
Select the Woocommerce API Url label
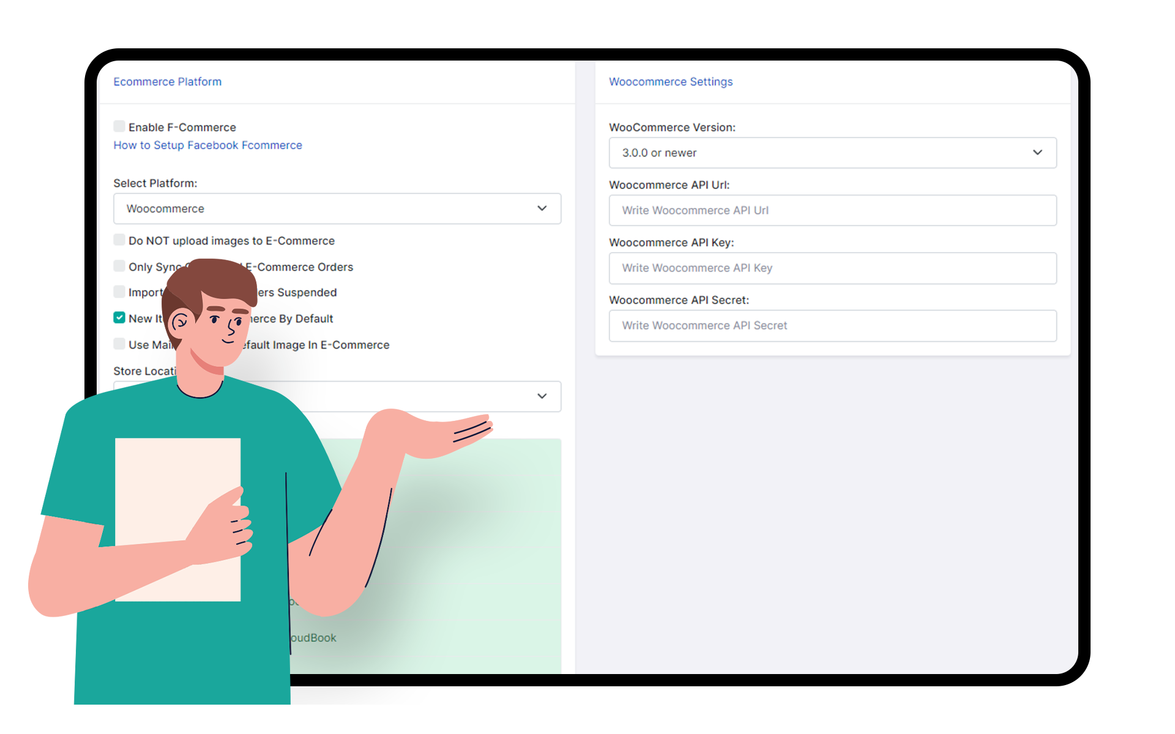point(670,185)
